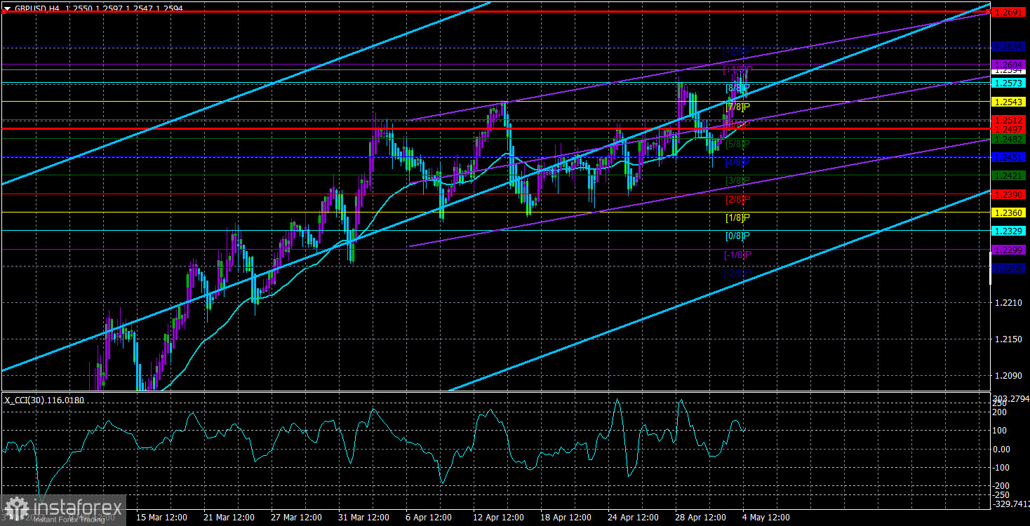Select the [0/8]P Murray level label
The image size is (1030, 526).
(x=737, y=236)
